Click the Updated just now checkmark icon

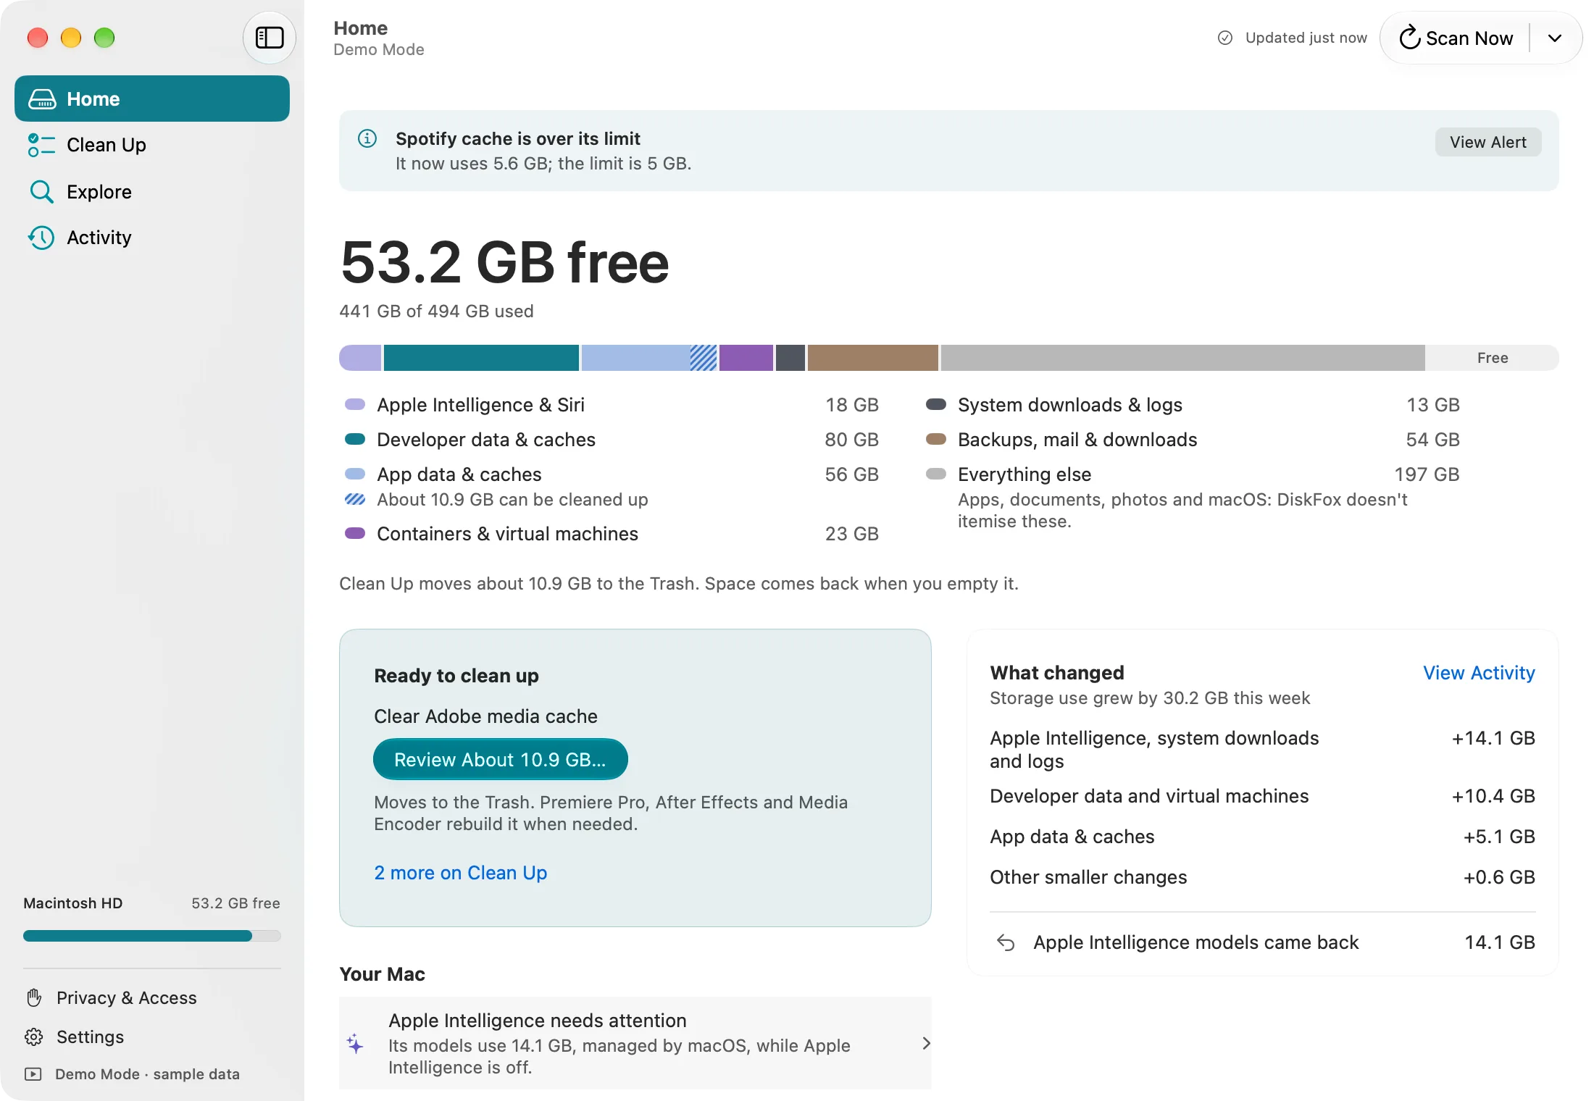tap(1225, 38)
